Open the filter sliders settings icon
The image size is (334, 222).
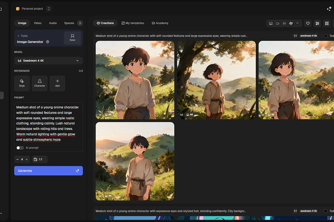(317, 23)
